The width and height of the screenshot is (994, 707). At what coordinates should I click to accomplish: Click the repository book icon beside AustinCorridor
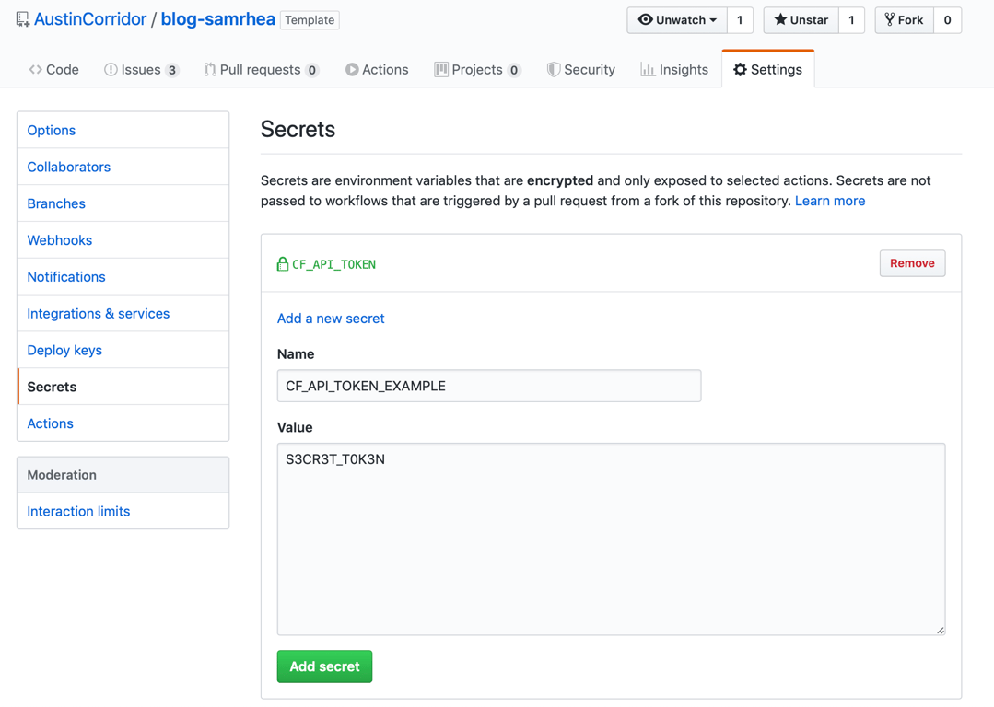[22, 19]
